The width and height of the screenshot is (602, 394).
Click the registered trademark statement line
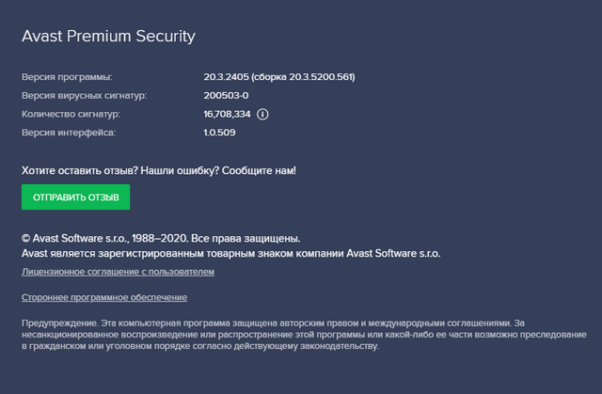point(230,254)
